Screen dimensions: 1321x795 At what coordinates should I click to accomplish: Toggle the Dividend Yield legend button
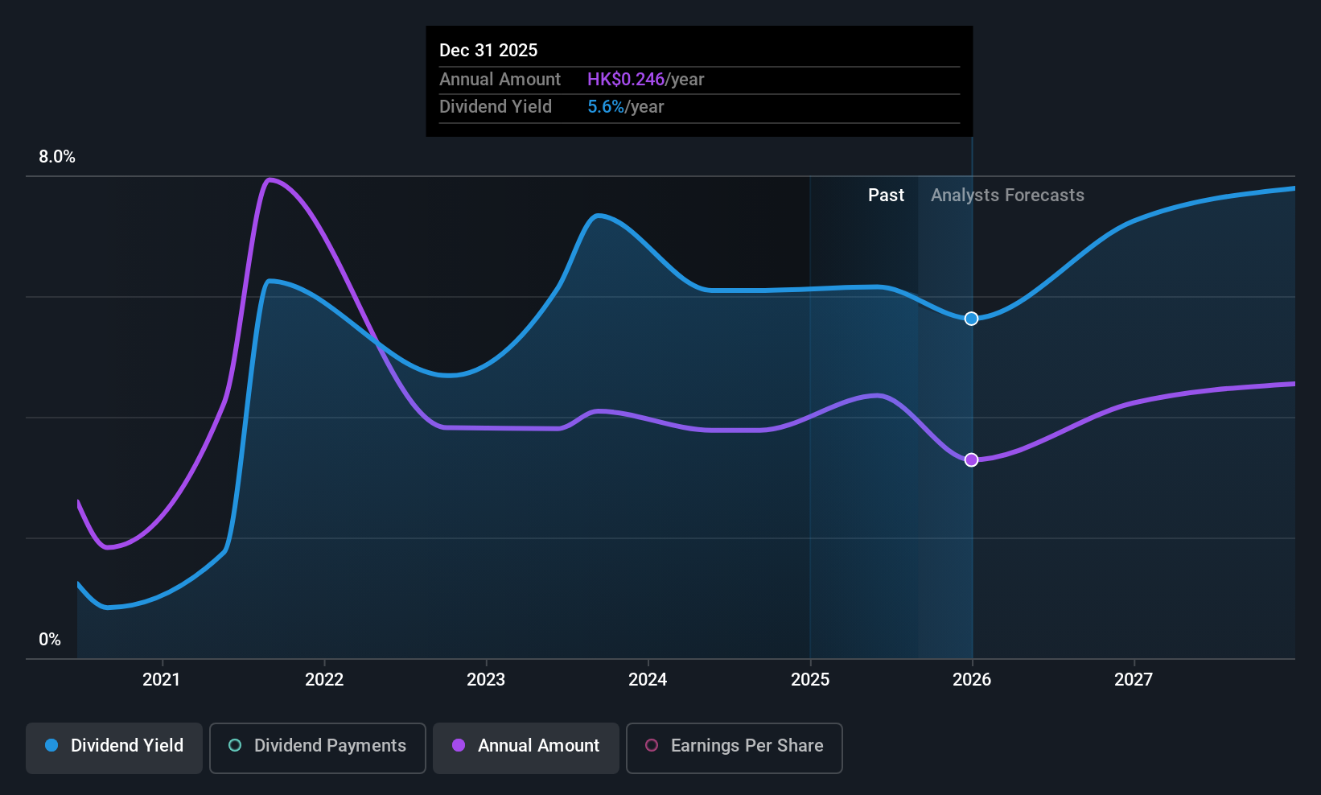tap(114, 748)
